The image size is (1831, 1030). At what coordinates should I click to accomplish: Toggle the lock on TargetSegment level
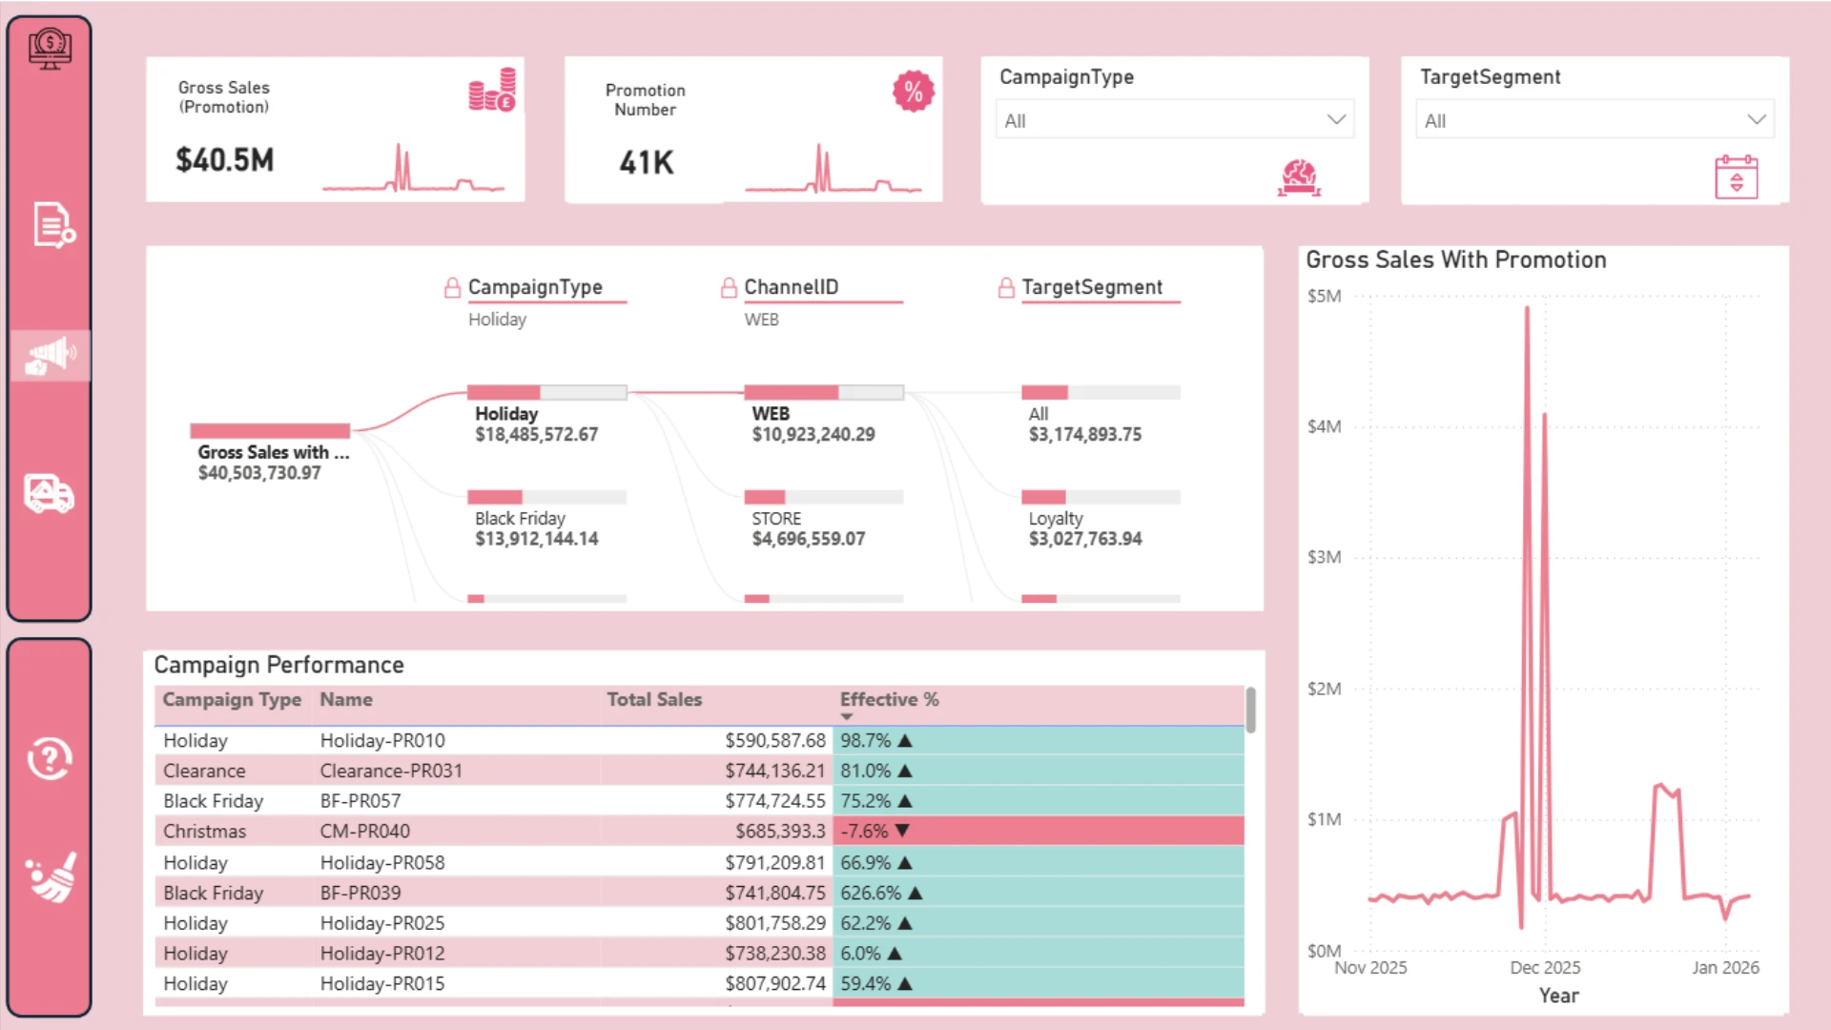[x=1006, y=288]
